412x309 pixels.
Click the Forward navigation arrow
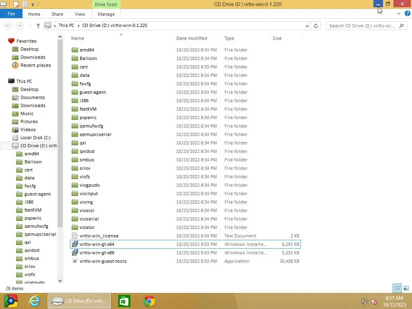tap(19, 26)
